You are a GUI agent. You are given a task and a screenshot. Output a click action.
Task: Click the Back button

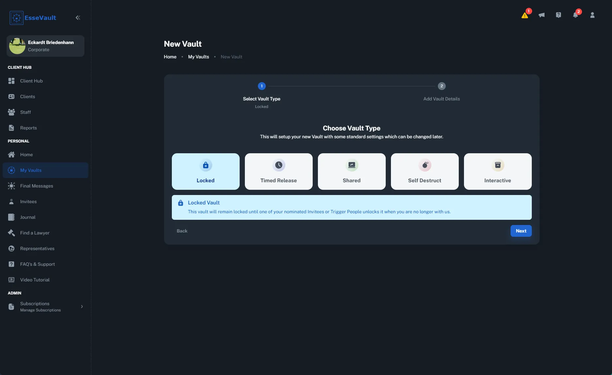coord(182,231)
